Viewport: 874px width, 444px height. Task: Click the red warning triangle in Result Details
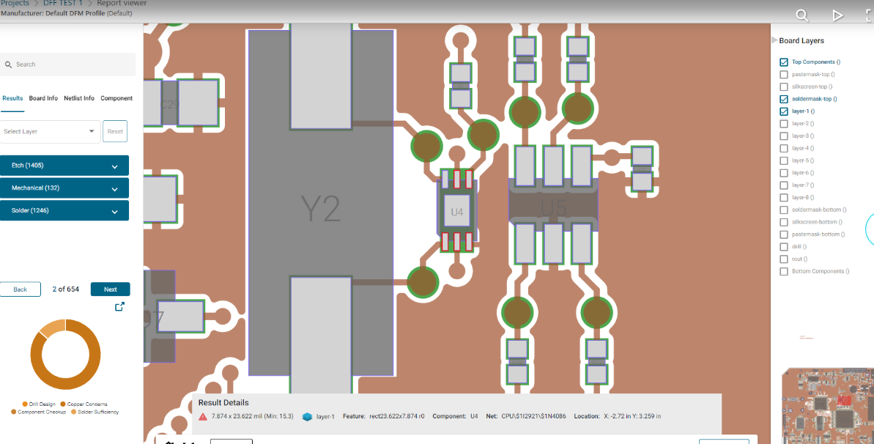tap(203, 417)
